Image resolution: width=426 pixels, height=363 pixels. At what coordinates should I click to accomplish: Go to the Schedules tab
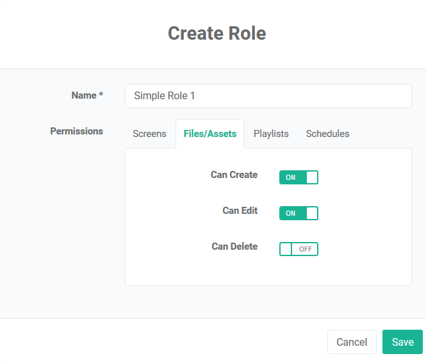click(327, 134)
